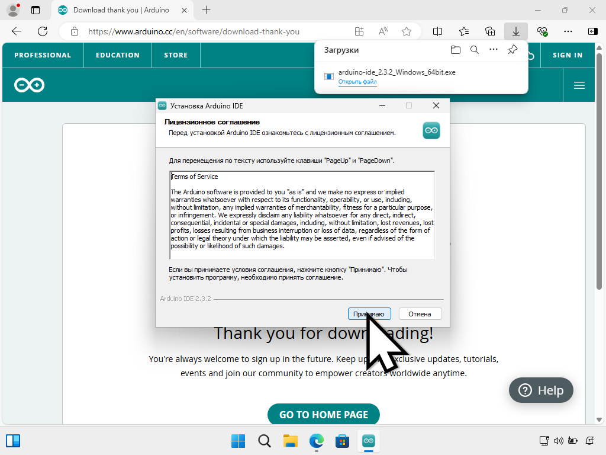Open STORE nav item

[x=176, y=55]
